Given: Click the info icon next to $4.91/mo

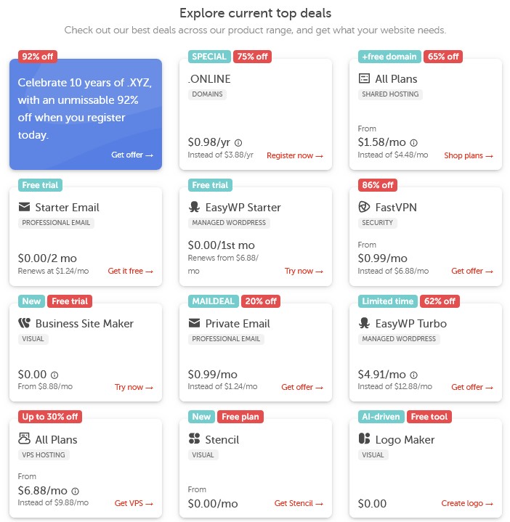Looking at the screenshot, I should [413, 375].
